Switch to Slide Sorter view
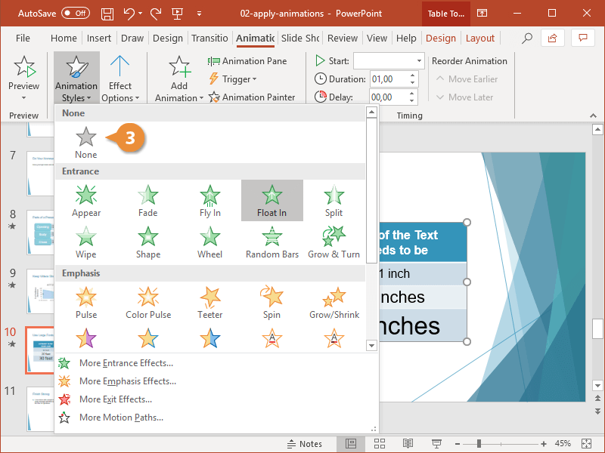This screenshot has height=453, width=605. (379, 444)
